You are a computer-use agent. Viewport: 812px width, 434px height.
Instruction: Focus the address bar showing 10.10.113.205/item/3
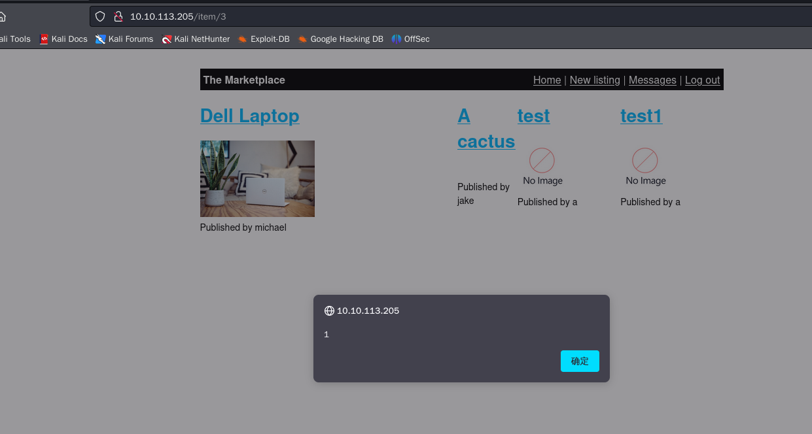[451, 16]
